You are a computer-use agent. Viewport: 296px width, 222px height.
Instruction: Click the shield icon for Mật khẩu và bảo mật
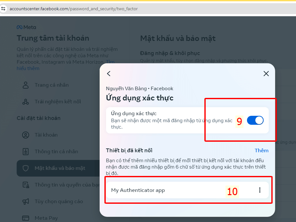(26, 168)
